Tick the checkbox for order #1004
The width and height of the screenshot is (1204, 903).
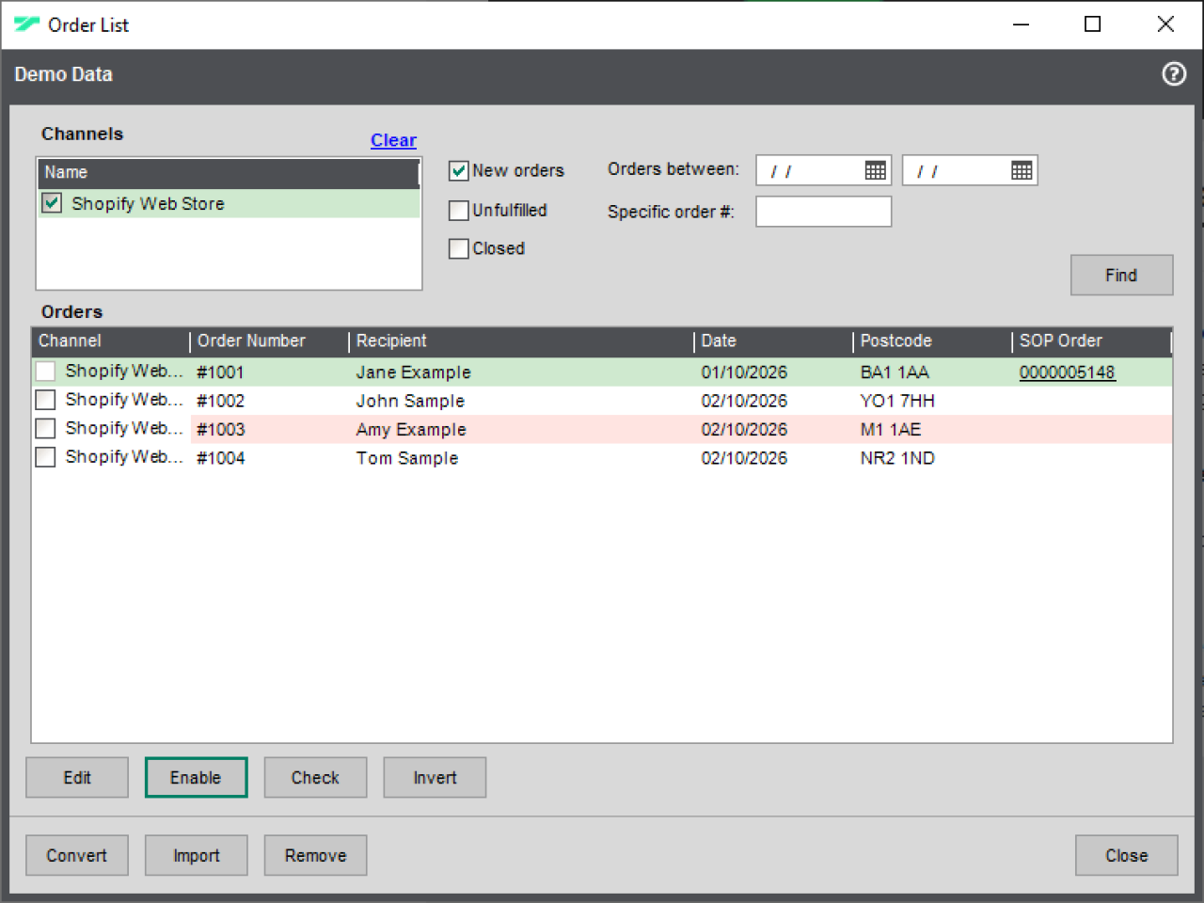(45, 457)
